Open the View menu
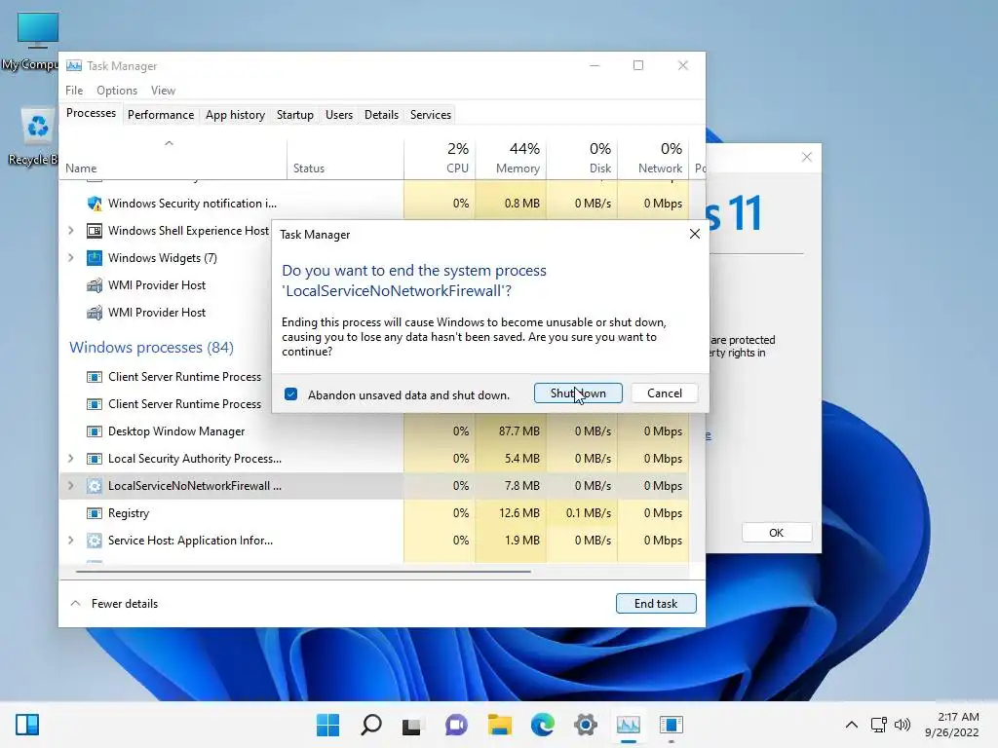 pyautogui.click(x=163, y=91)
